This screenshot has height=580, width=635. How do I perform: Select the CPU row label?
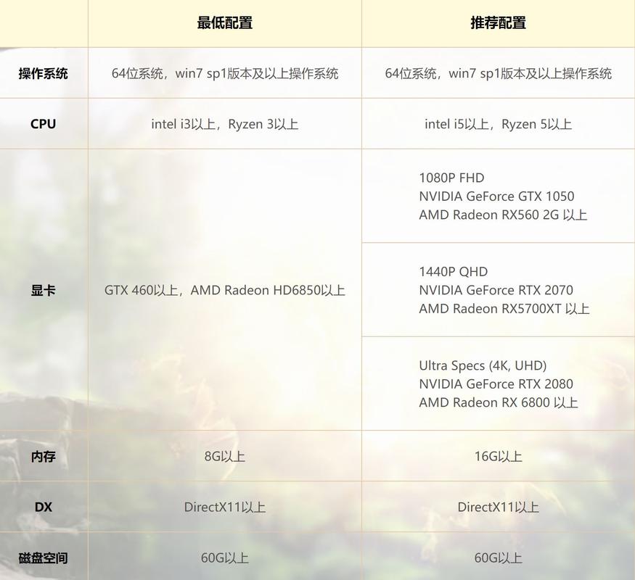[43, 123]
